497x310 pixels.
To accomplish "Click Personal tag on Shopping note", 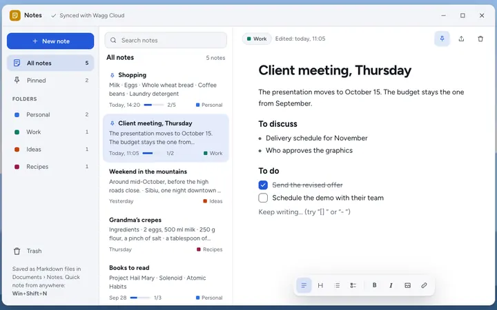I will pos(209,105).
